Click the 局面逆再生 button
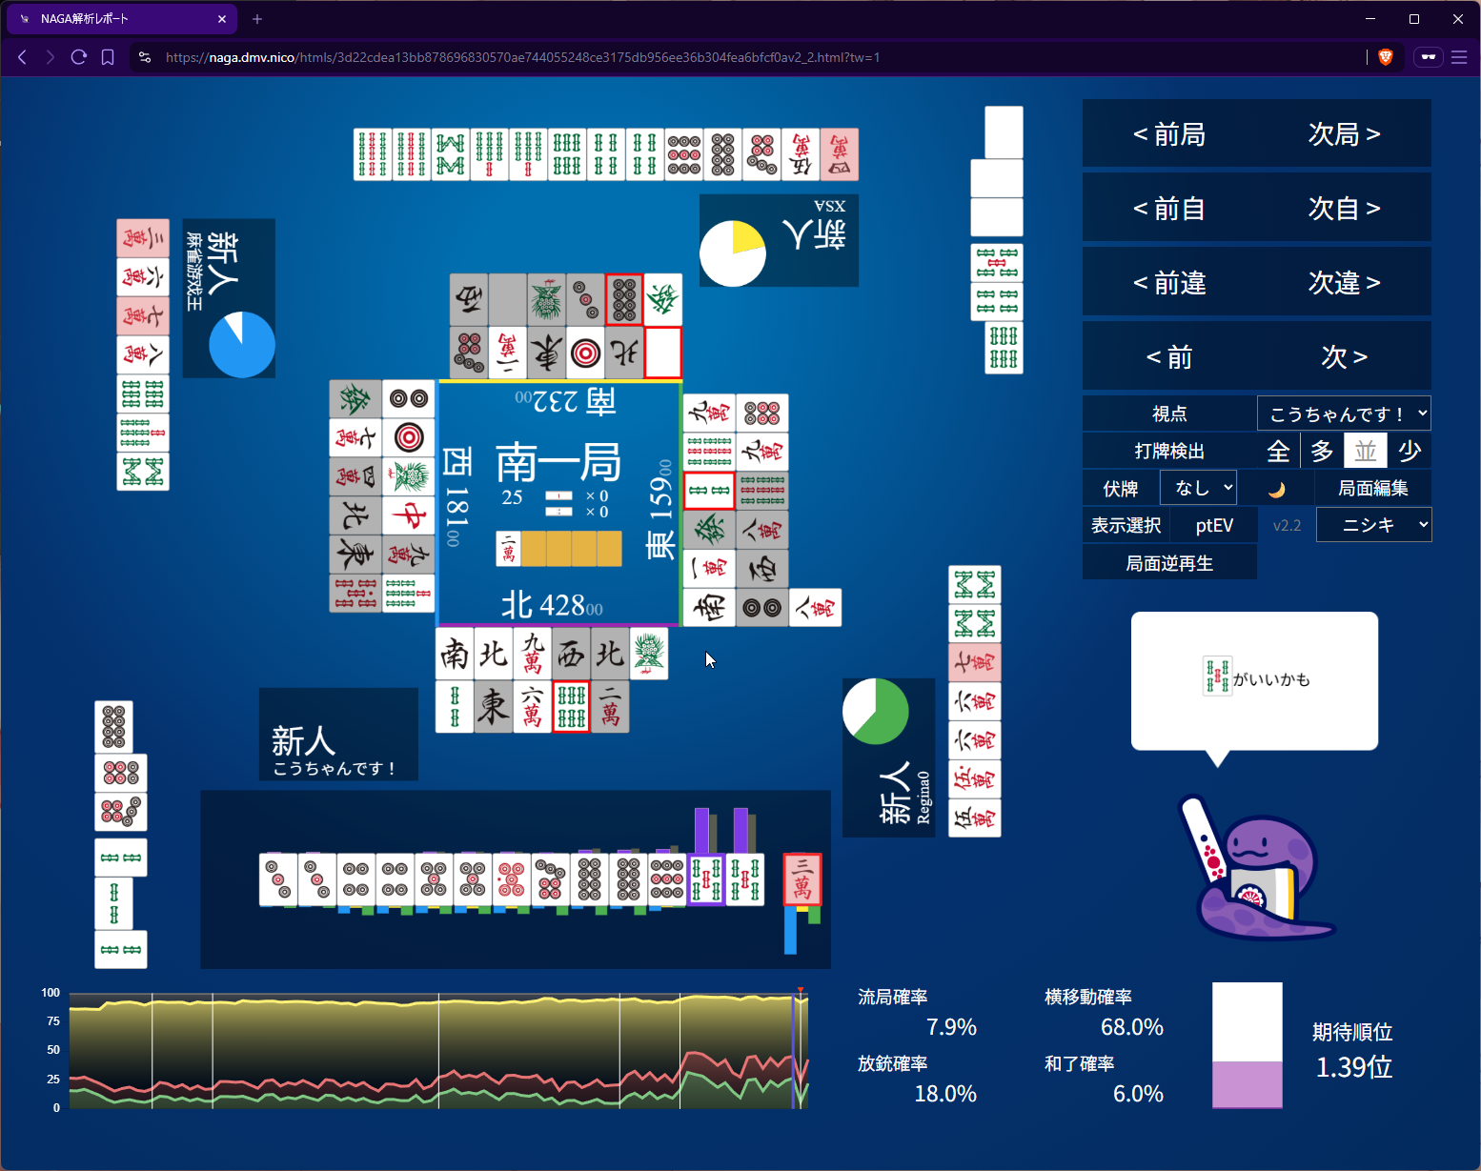The height and width of the screenshot is (1171, 1481). (x=1169, y=563)
